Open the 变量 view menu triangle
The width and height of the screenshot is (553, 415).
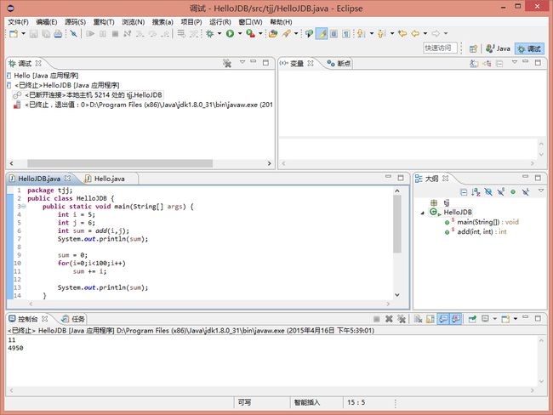(x=515, y=62)
